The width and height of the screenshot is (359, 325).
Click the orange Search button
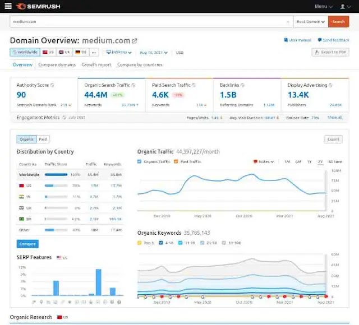click(x=338, y=22)
